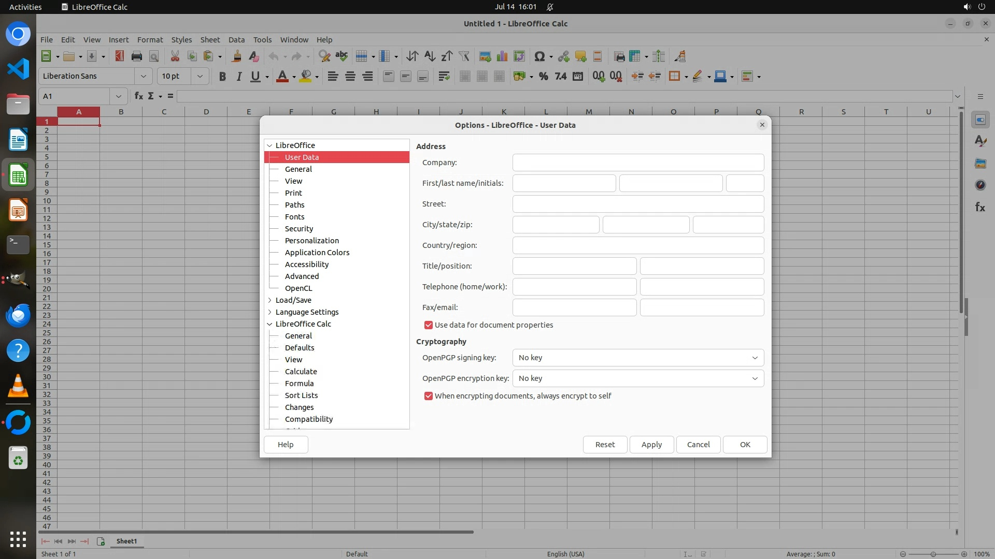Click the Reset button

click(605, 445)
